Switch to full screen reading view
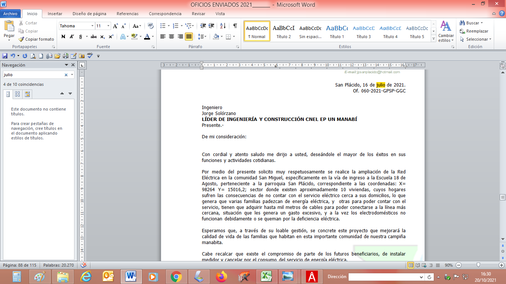Viewport: 506px width, 284px height. coord(418,265)
